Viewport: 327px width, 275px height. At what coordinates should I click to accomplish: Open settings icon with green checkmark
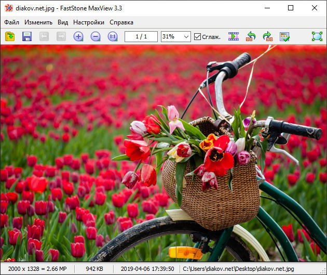(x=284, y=36)
